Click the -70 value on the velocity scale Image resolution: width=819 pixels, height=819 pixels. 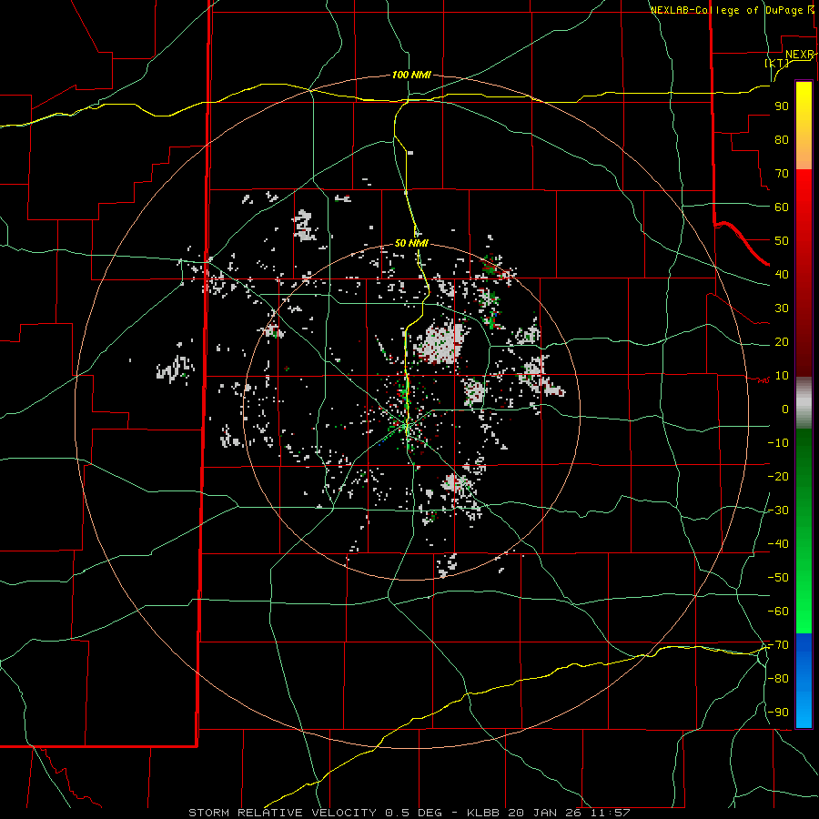pos(778,645)
